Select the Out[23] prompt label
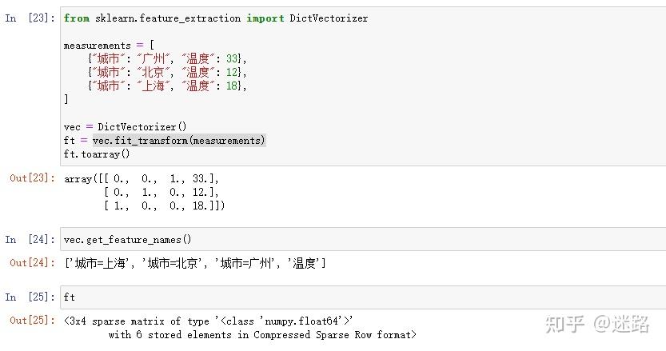This screenshot has height=351, width=666. click(30, 178)
